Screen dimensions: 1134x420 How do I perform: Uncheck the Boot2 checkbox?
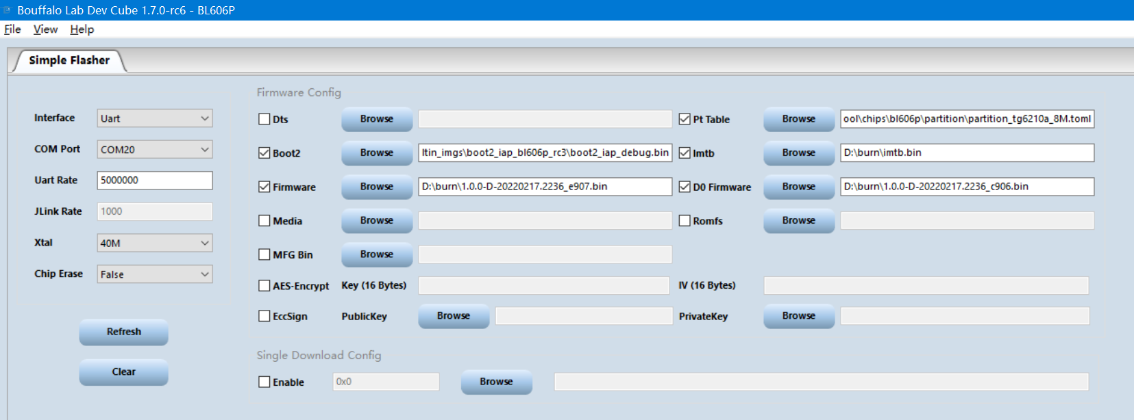264,153
